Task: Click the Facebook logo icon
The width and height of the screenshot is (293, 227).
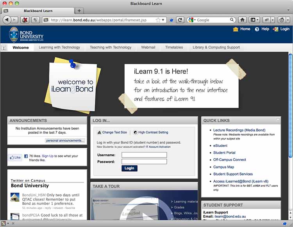Action: tap(26, 156)
